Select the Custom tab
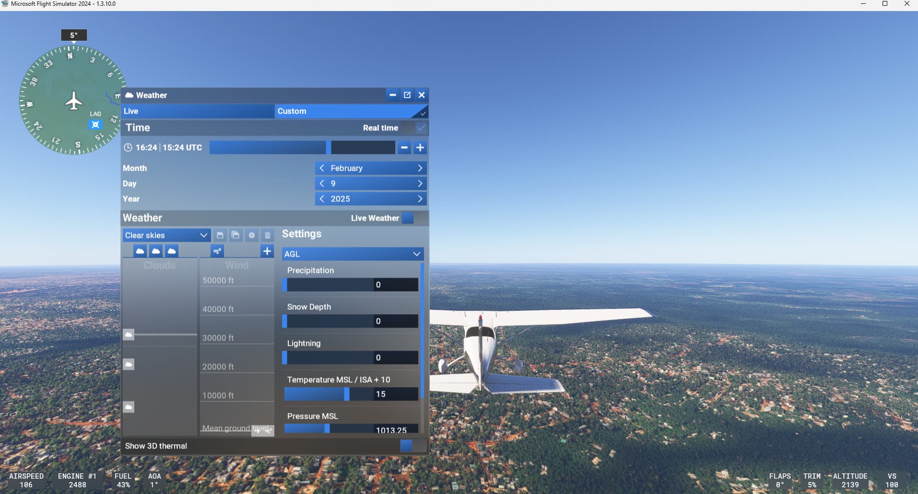 point(351,111)
